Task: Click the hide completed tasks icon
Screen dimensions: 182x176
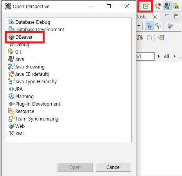Action: click(140, 38)
